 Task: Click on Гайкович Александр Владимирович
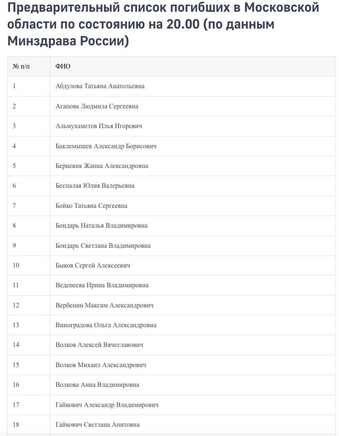coord(107,405)
